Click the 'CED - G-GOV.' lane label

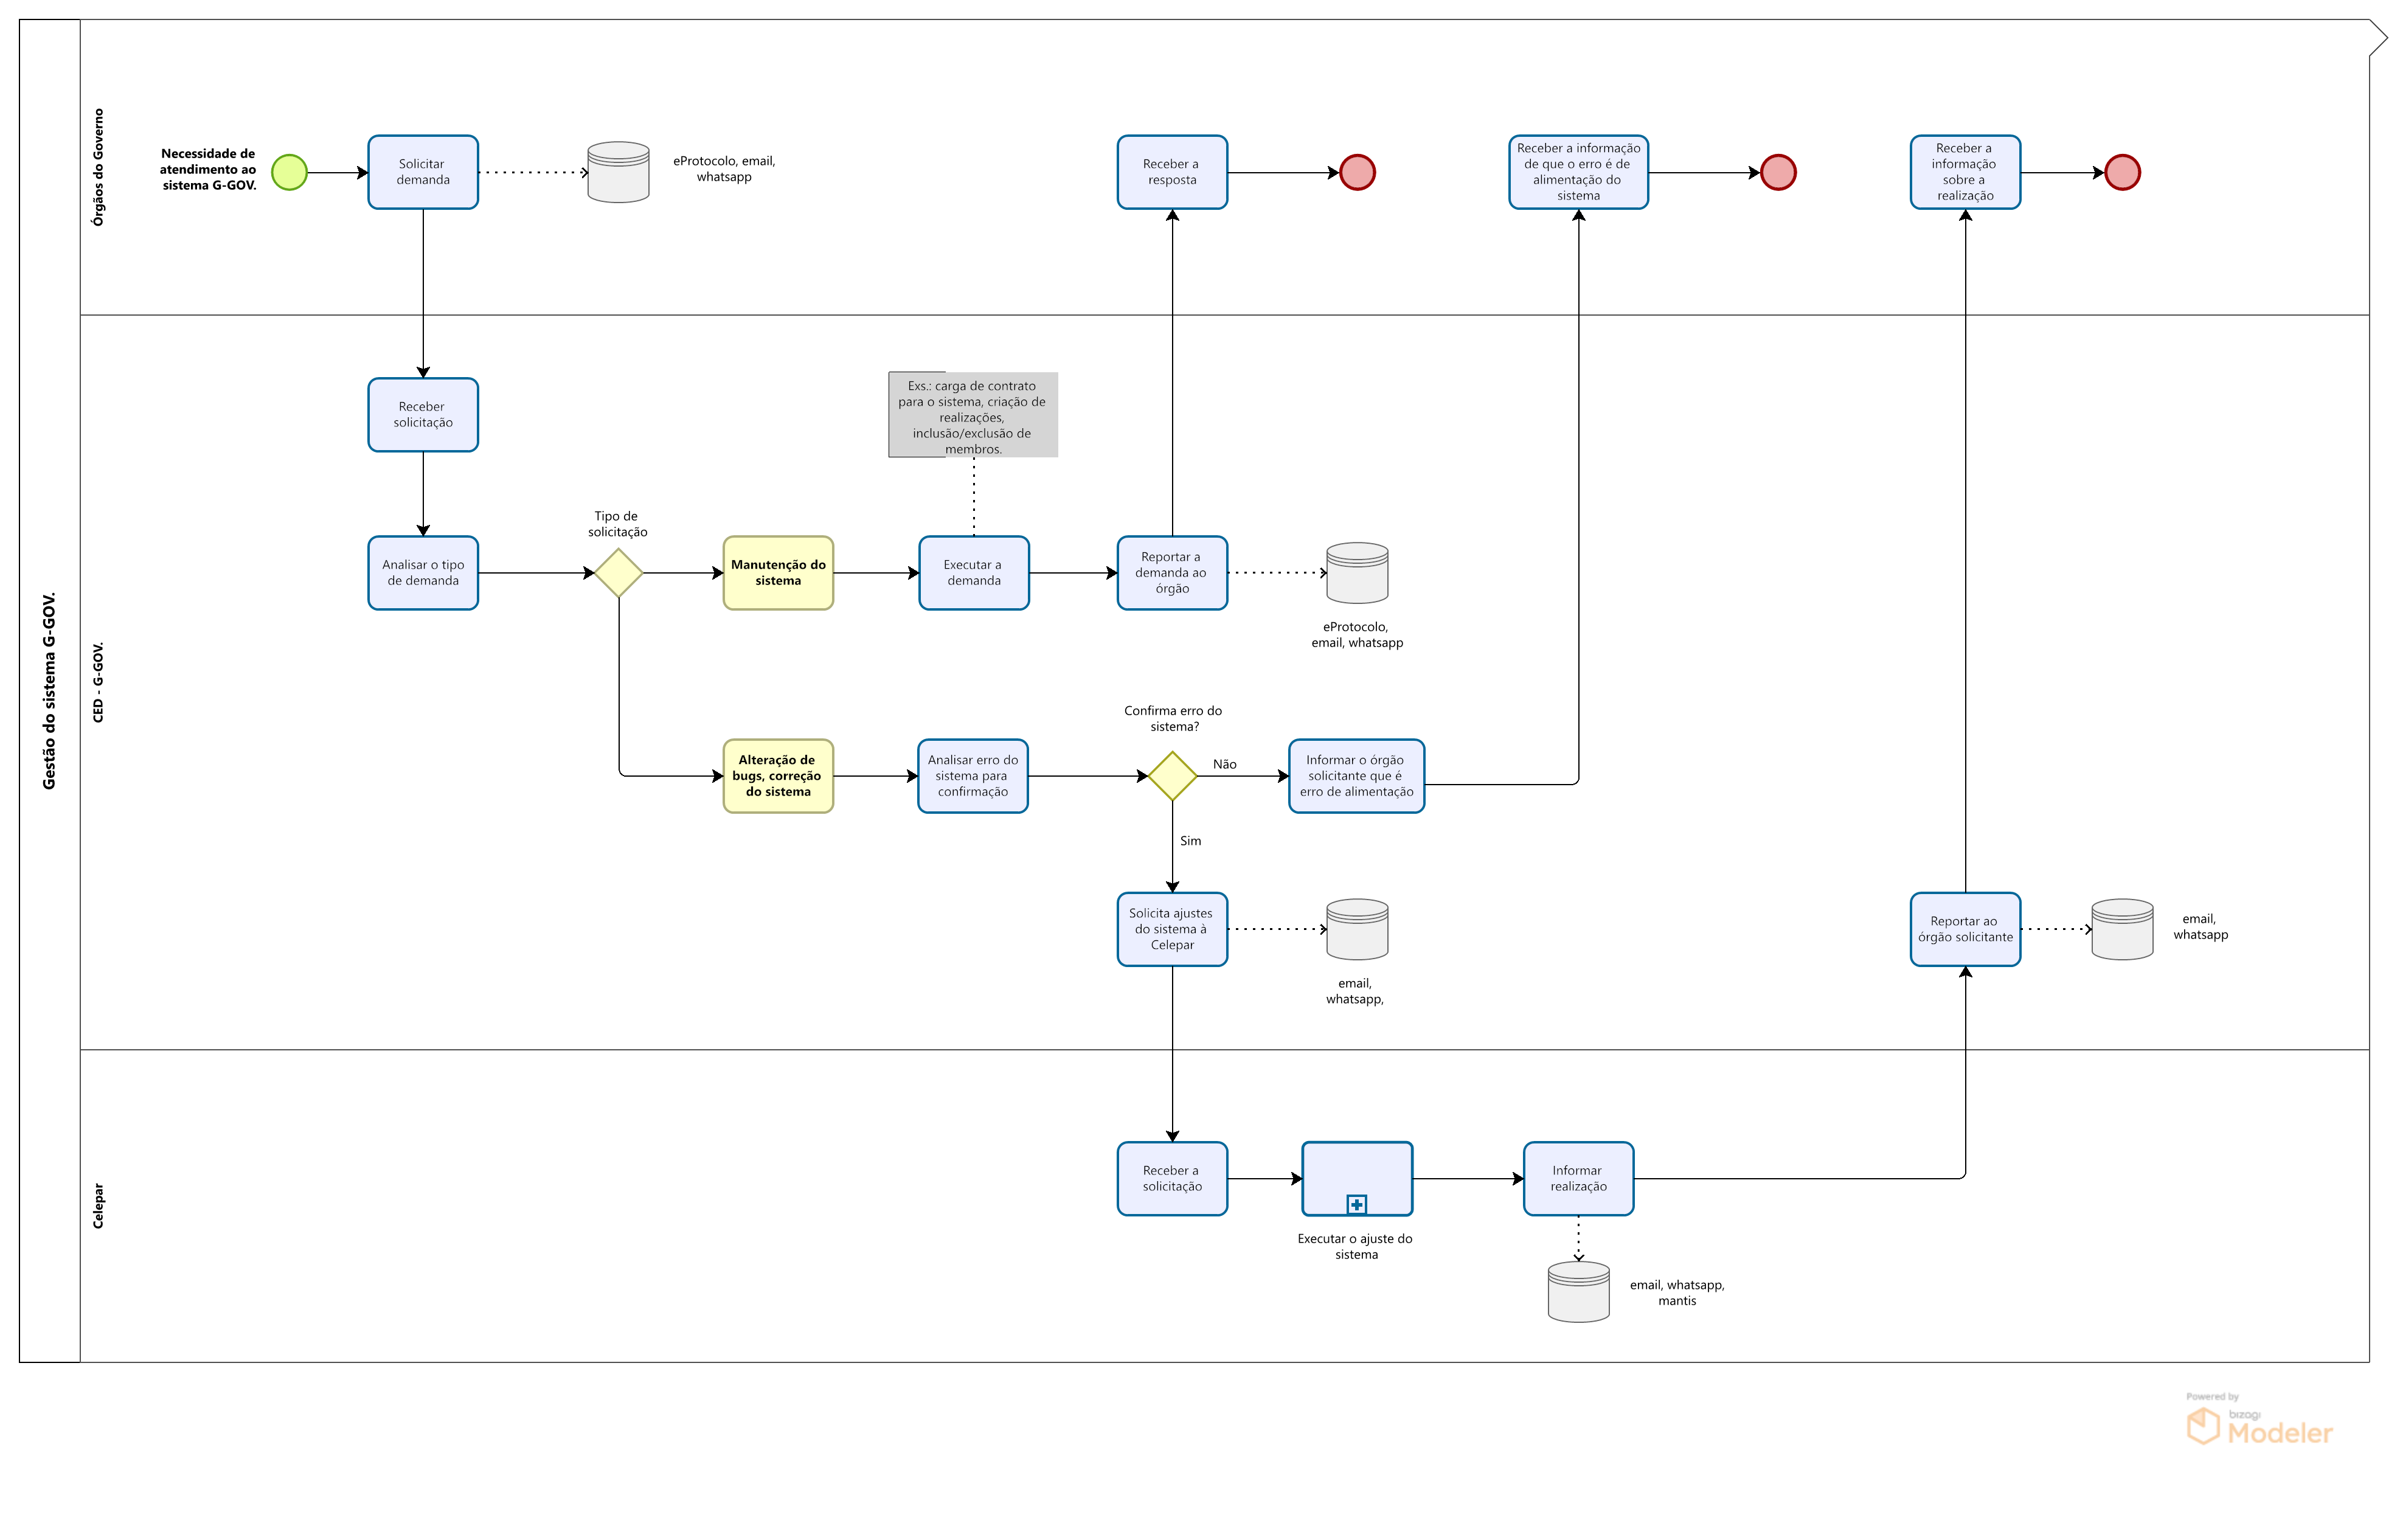pos(98,682)
